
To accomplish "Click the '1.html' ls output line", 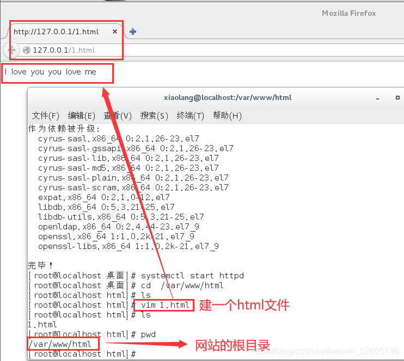I will point(42,325).
